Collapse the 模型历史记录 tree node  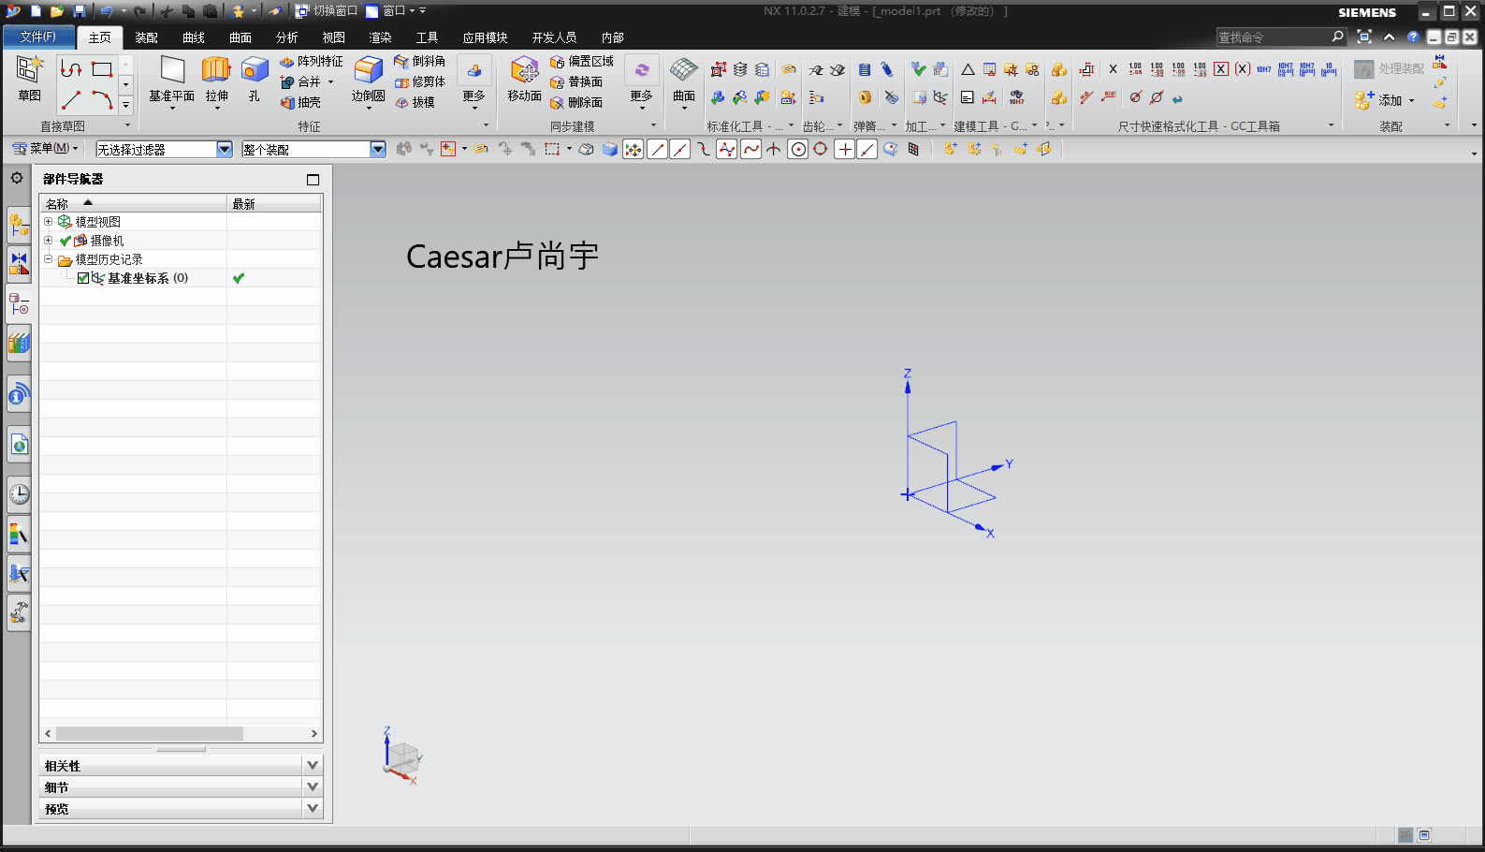tap(48, 259)
